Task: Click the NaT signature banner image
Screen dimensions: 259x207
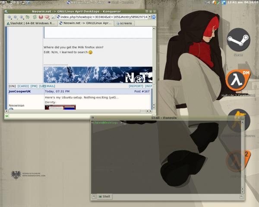Action: click(x=98, y=75)
